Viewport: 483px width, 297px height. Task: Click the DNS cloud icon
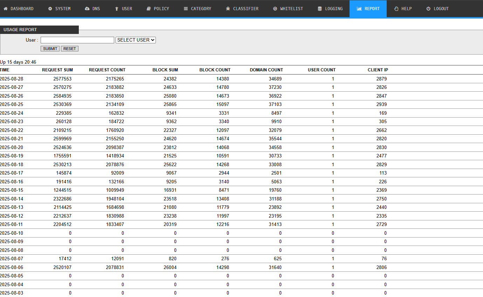click(x=87, y=9)
